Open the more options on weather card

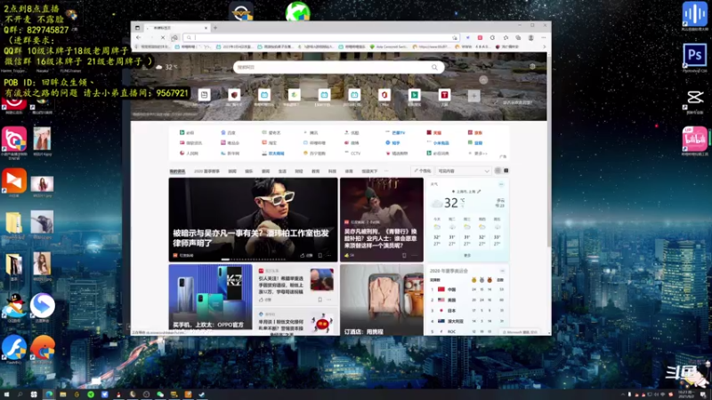[501, 184]
